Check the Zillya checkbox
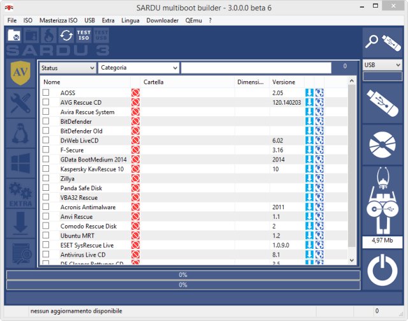The width and height of the screenshot is (408, 321). point(46,178)
